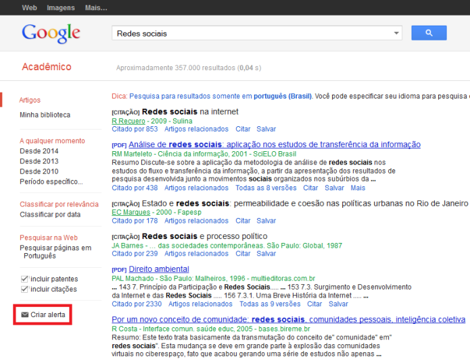
Task: Click Salvar for Estado e redes sociais result
Action: click(x=266, y=221)
